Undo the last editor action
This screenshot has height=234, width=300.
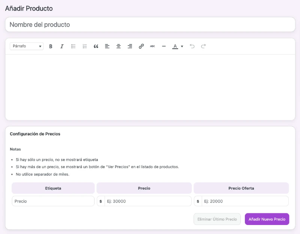[192, 46]
